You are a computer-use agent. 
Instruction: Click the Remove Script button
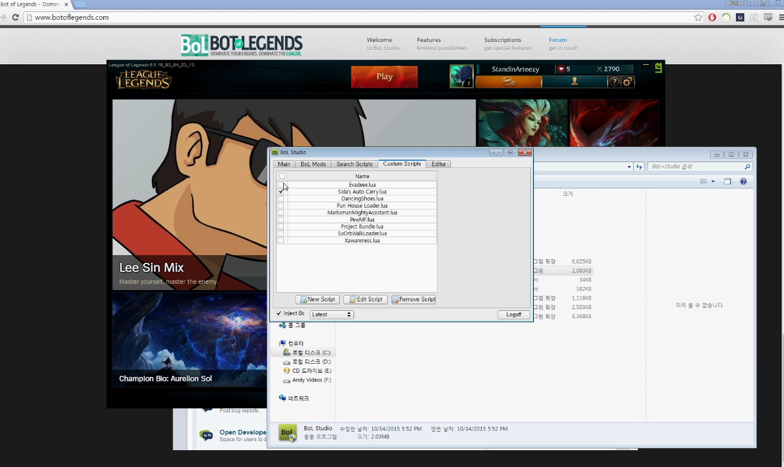(414, 300)
